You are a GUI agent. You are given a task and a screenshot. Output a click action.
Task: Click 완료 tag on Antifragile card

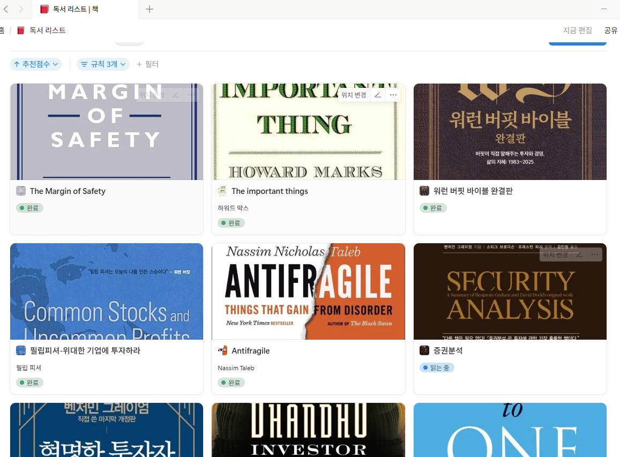pyautogui.click(x=231, y=383)
